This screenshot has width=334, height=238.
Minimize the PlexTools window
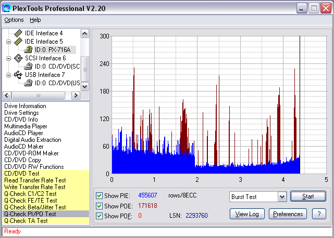tap(301, 8)
